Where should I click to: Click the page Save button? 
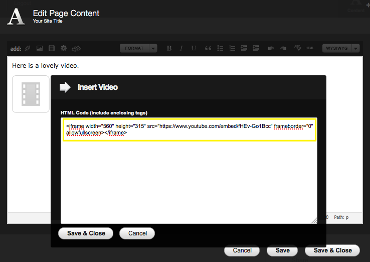pos(282,250)
